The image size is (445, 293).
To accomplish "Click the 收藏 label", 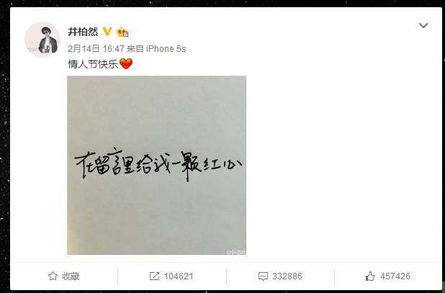I will (71, 276).
